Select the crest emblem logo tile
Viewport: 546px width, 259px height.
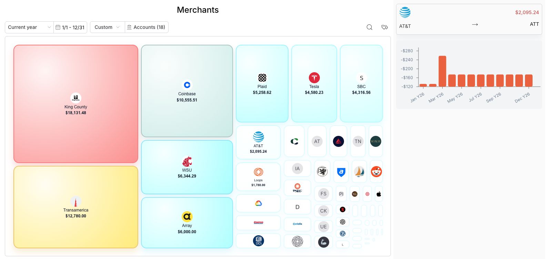click(x=322, y=172)
